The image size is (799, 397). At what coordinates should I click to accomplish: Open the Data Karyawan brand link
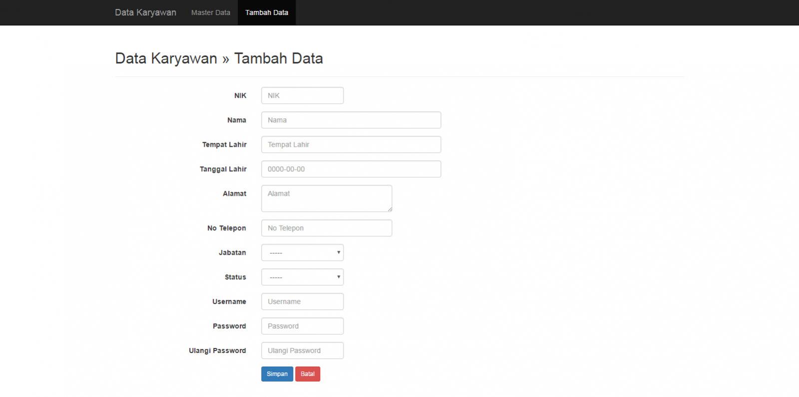(x=145, y=12)
